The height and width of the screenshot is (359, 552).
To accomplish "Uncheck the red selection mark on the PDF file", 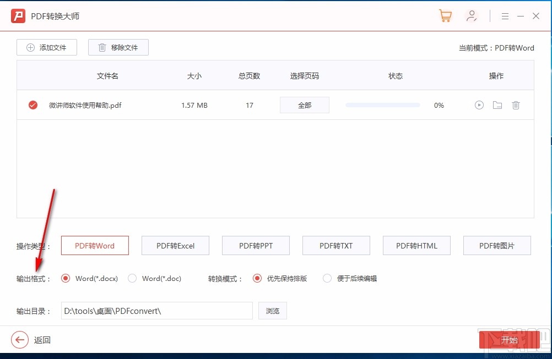I will (x=33, y=105).
